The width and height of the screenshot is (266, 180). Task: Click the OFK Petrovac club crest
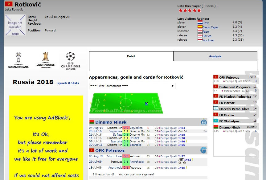click(x=204, y=150)
